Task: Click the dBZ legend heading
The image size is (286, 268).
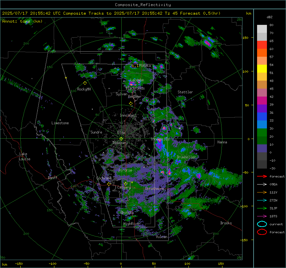Action: (x=269, y=17)
